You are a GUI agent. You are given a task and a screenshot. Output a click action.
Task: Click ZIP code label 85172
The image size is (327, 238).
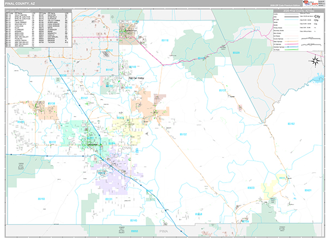click(52, 142)
